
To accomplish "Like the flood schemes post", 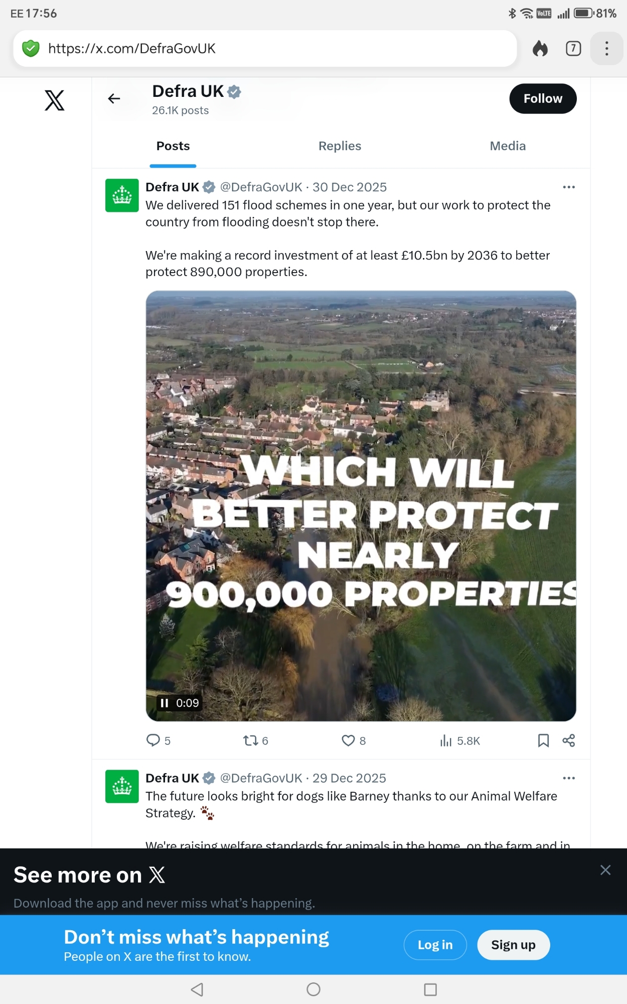I will point(348,740).
